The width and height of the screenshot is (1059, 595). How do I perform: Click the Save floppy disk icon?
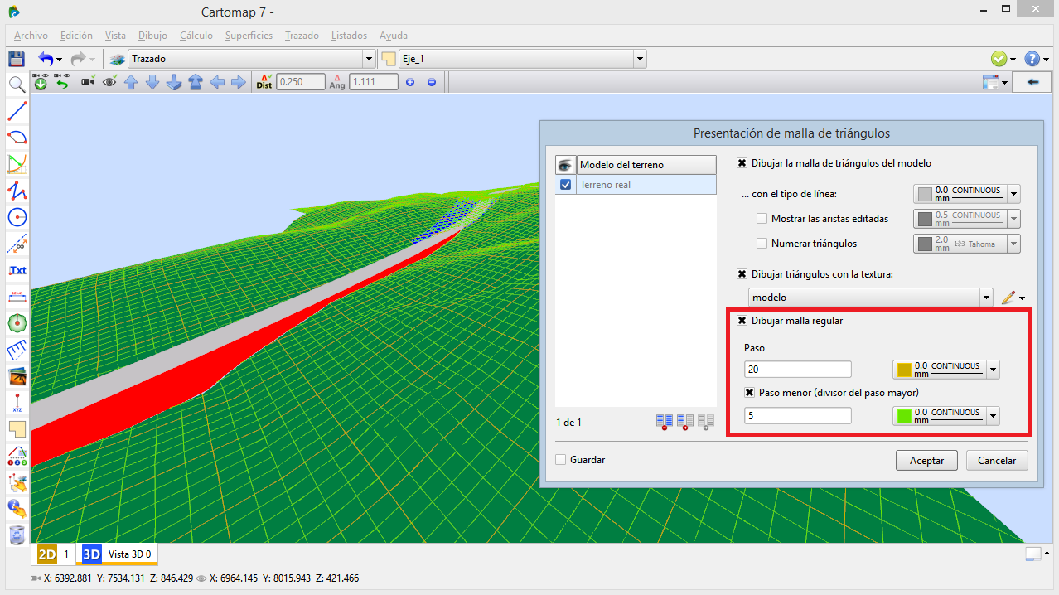click(16, 59)
